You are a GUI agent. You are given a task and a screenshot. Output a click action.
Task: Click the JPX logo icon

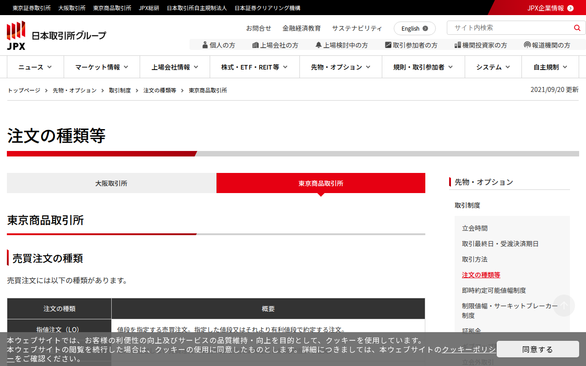point(16,35)
